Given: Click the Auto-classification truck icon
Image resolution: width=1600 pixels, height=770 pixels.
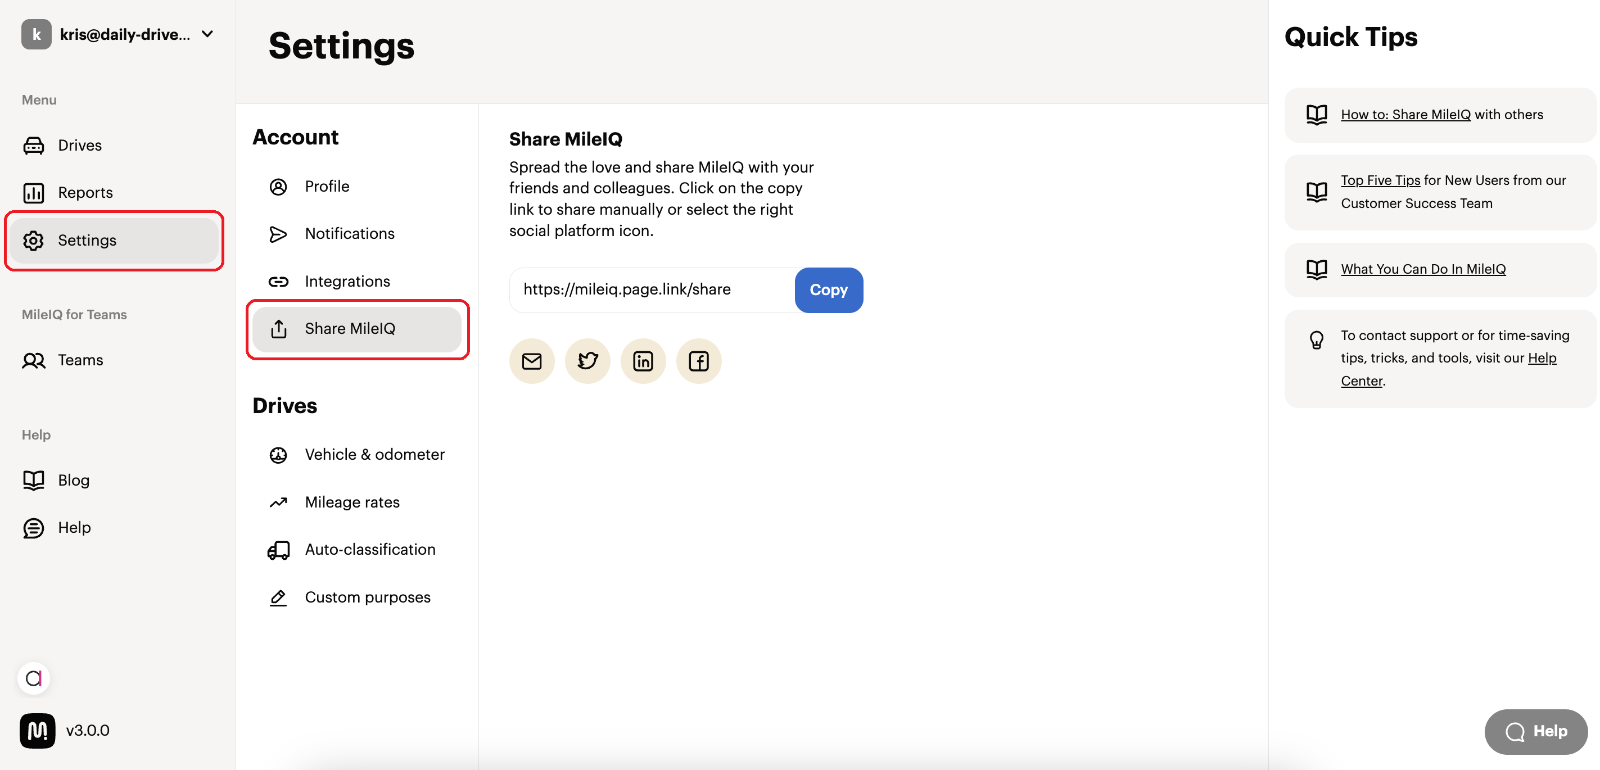Looking at the screenshot, I should coord(278,550).
